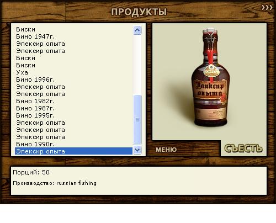Open the МЕНЮ button
This screenshot has height=223, width=276.
(x=166, y=150)
